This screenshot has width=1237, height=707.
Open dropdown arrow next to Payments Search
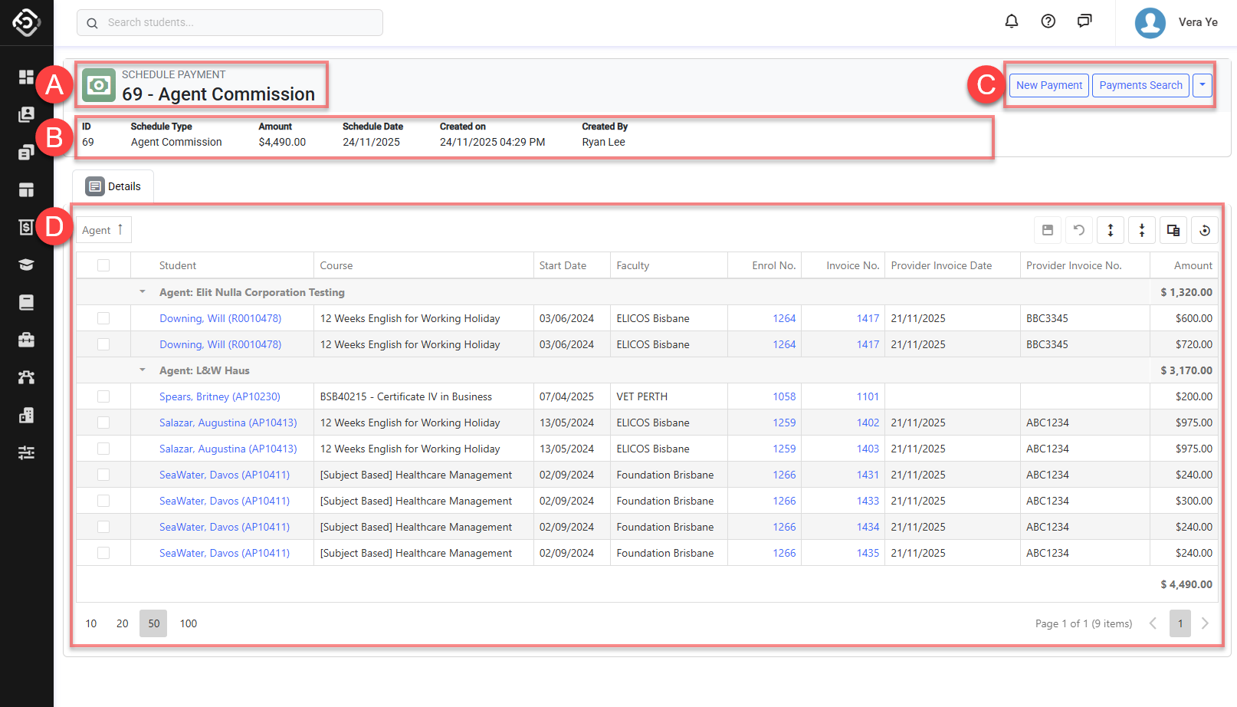coord(1203,85)
